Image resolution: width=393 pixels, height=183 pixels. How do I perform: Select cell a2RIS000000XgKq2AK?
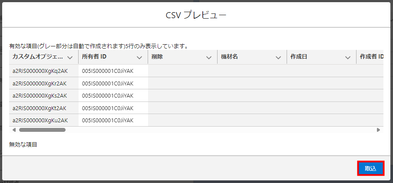click(x=40, y=71)
